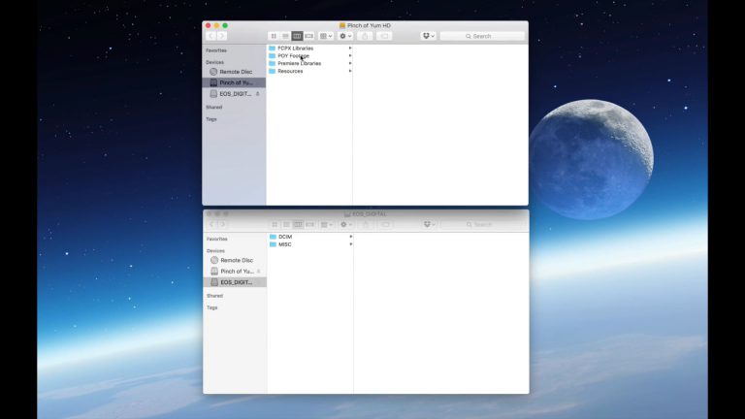Go forward in EOS_DIGITAL window
Viewport: 745px width, 419px height.
pos(223,224)
